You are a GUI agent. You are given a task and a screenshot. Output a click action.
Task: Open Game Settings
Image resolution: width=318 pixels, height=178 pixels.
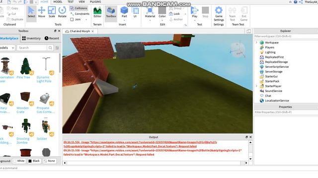[x=219, y=14]
